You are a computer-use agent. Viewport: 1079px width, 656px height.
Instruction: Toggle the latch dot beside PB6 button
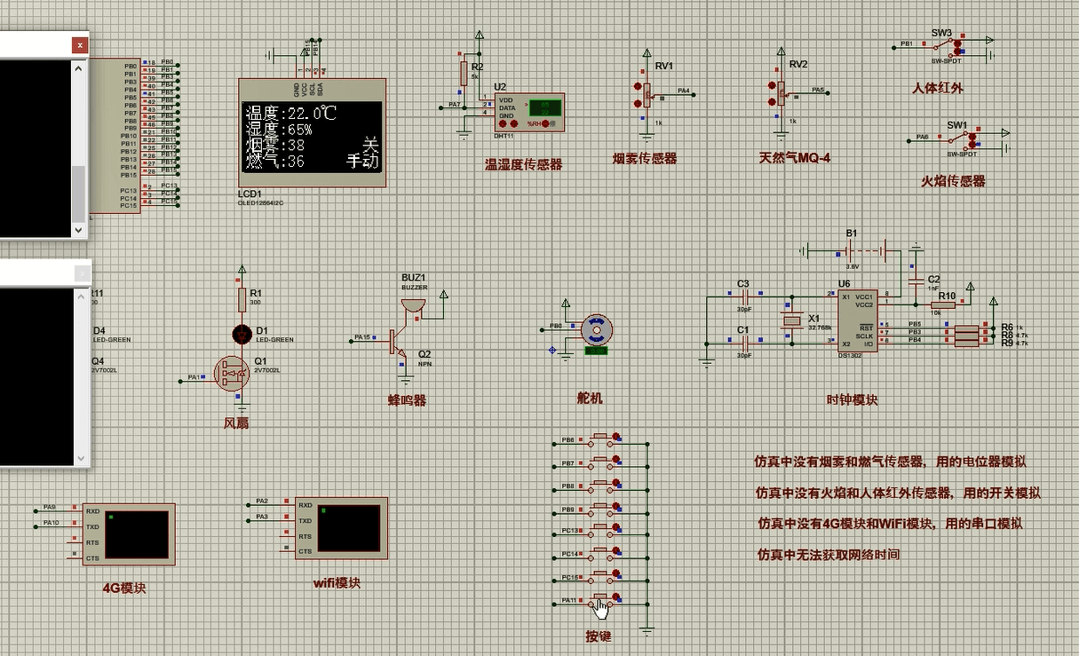click(x=616, y=436)
